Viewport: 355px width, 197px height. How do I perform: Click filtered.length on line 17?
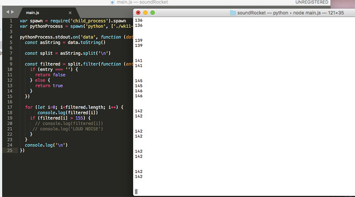(85, 107)
